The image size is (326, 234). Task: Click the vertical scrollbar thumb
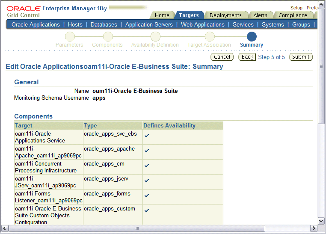pos(321,66)
